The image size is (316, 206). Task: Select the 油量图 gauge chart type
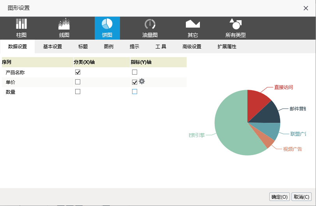point(150,28)
